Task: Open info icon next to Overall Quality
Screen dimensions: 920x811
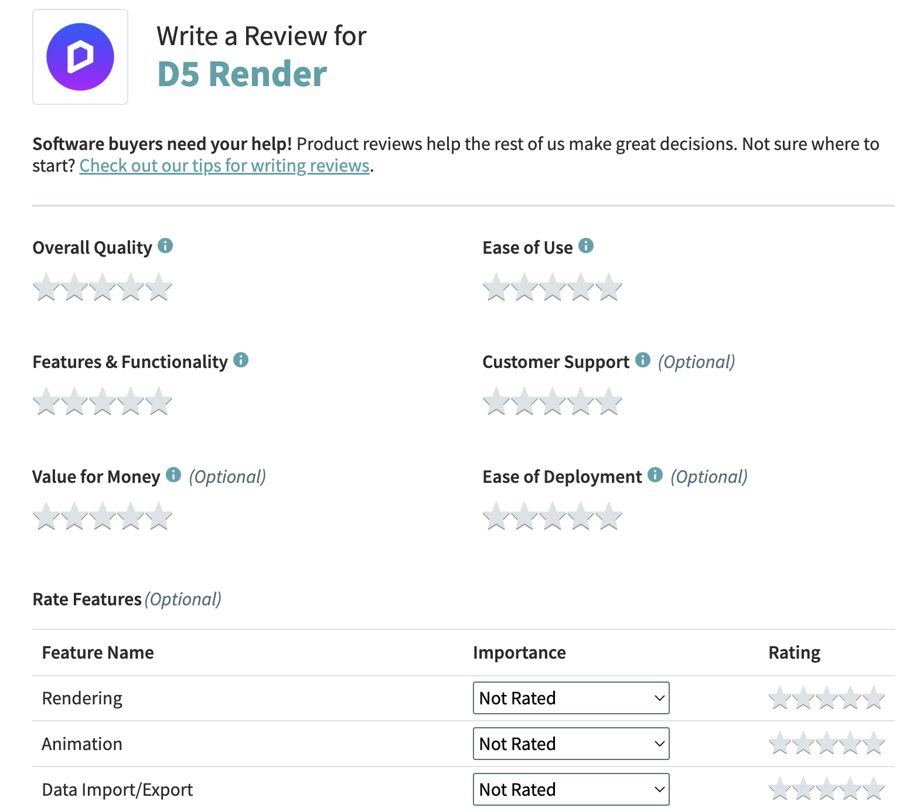Action: point(165,246)
